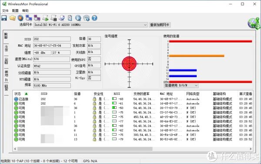The width and height of the screenshot is (261, 164).
Task: Click the stop logging black square icon
Action: click(x=54, y=18)
